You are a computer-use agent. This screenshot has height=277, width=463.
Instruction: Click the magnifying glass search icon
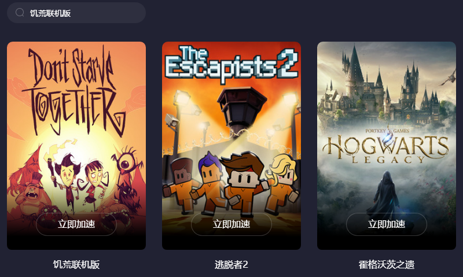(x=20, y=13)
